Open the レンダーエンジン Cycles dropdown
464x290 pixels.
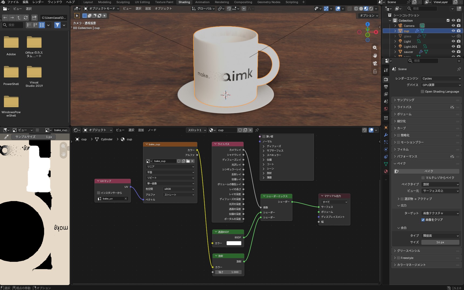tap(441, 78)
